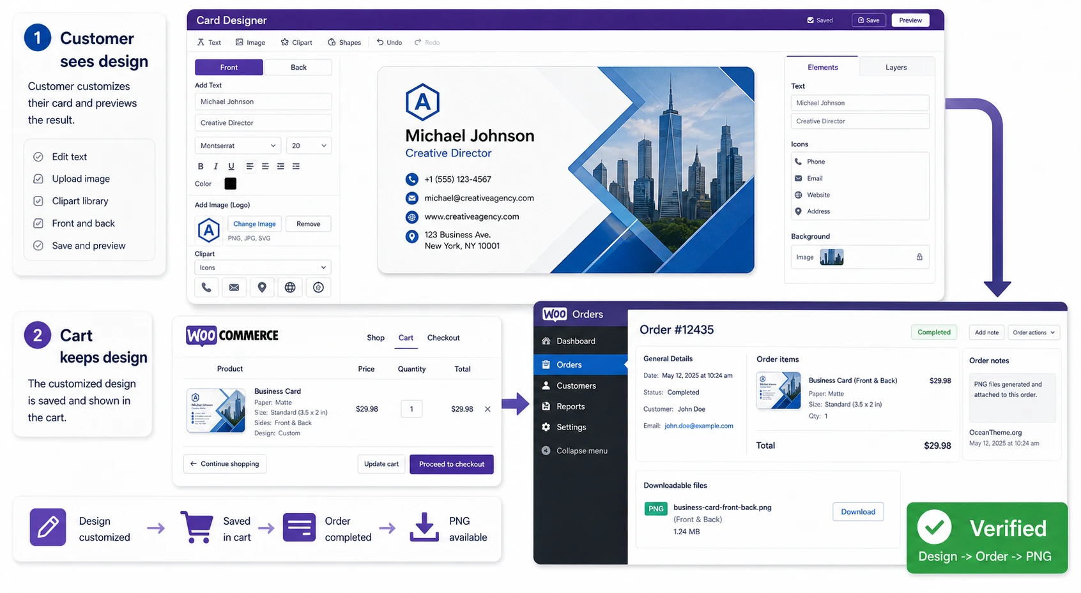
Task: Toggle italic text formatting
Action: pyautogui.click(x=216, y=167)
